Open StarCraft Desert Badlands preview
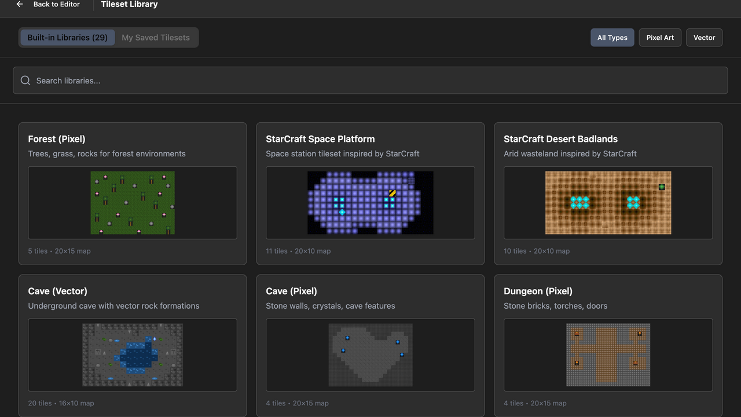The width and height of the screenshot is (741, 417). coord(608,203)
